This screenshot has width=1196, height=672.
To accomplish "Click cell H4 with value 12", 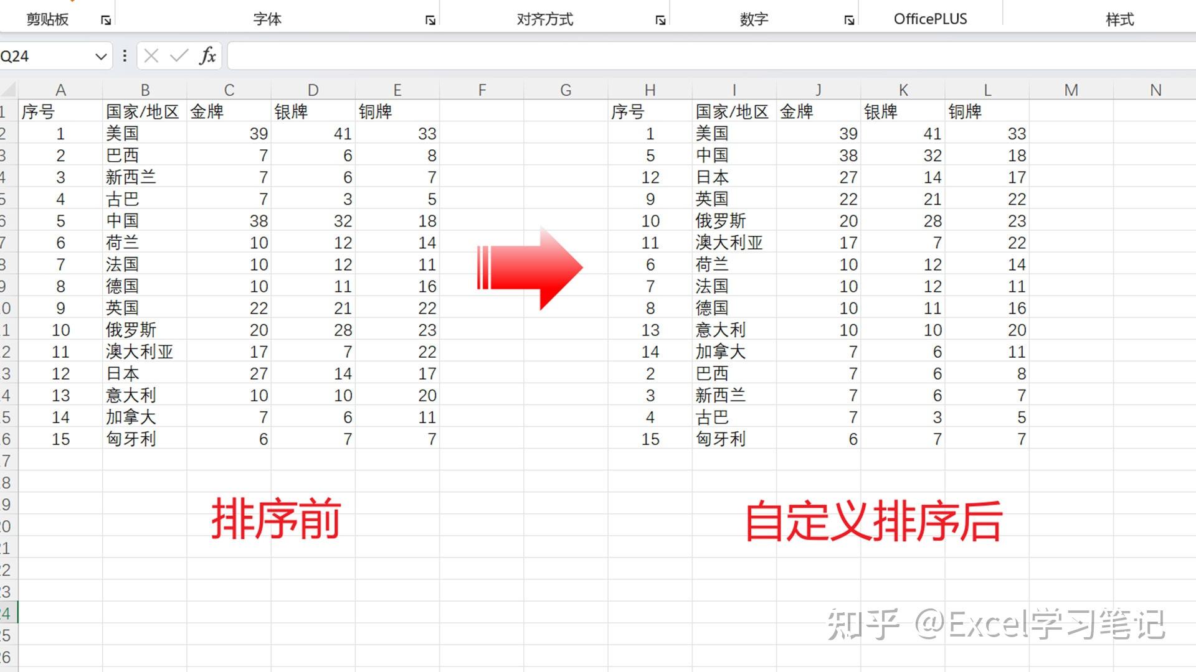I will 650,177.
